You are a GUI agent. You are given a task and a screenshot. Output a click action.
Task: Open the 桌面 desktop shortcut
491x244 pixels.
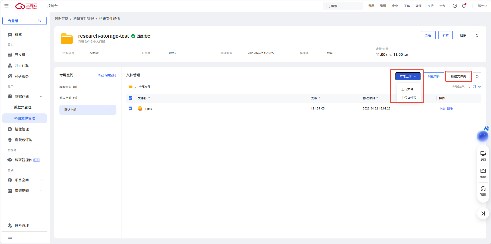(483, 156)
